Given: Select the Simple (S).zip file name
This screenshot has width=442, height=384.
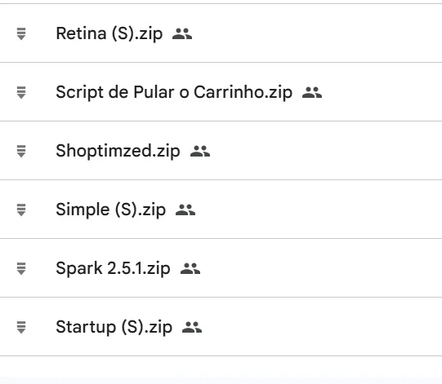Looking at the screenshot, I should (x=111, y=210).
